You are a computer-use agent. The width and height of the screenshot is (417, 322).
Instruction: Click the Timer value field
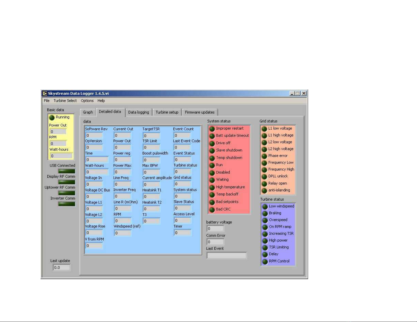point(183,233)
